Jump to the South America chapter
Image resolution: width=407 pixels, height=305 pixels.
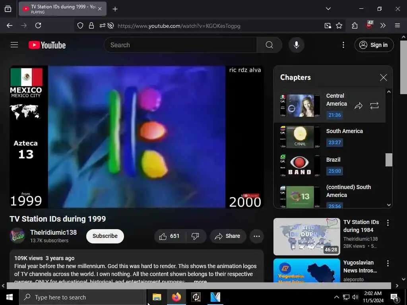tap(329, 137)
